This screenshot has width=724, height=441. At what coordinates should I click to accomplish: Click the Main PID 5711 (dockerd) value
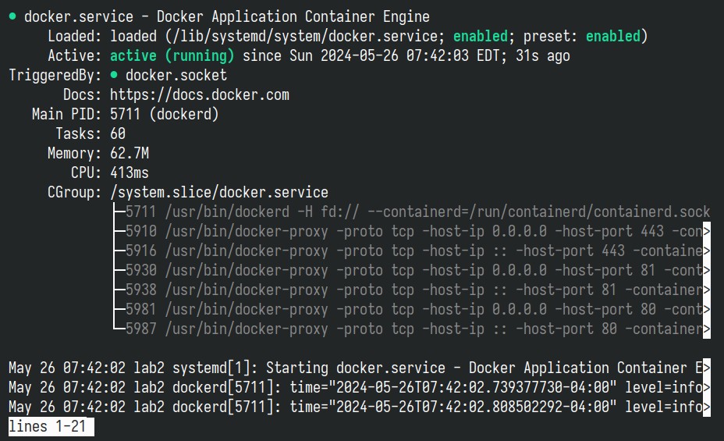pyautogui.click(x=164, y=114)
